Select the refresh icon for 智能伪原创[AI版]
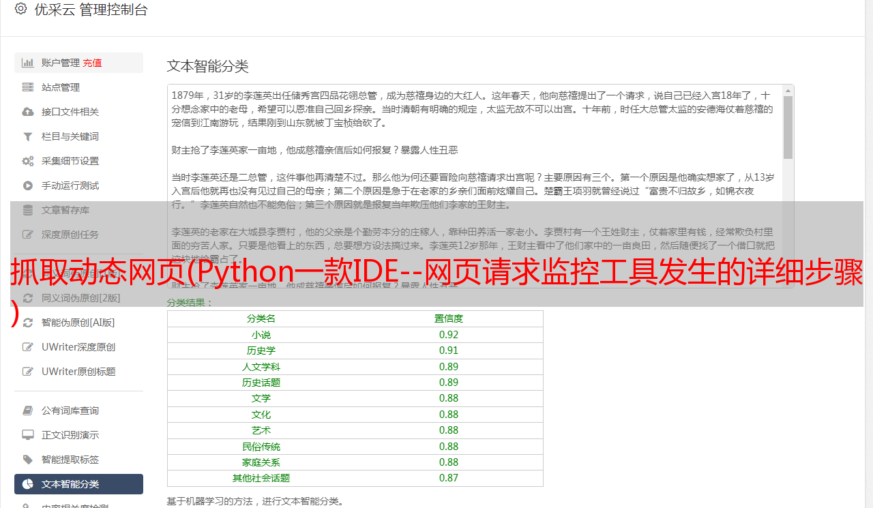Viewport: 873px width, 508px height. tap(27, 323)
